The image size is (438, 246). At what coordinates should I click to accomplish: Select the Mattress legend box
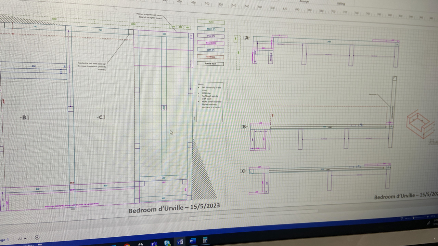point(210,57)
